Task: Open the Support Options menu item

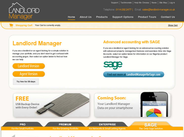Action: tap(123, 17)
